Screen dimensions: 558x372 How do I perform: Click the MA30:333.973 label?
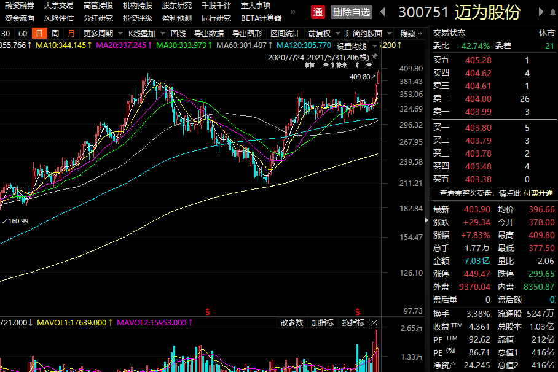[184, 45]
